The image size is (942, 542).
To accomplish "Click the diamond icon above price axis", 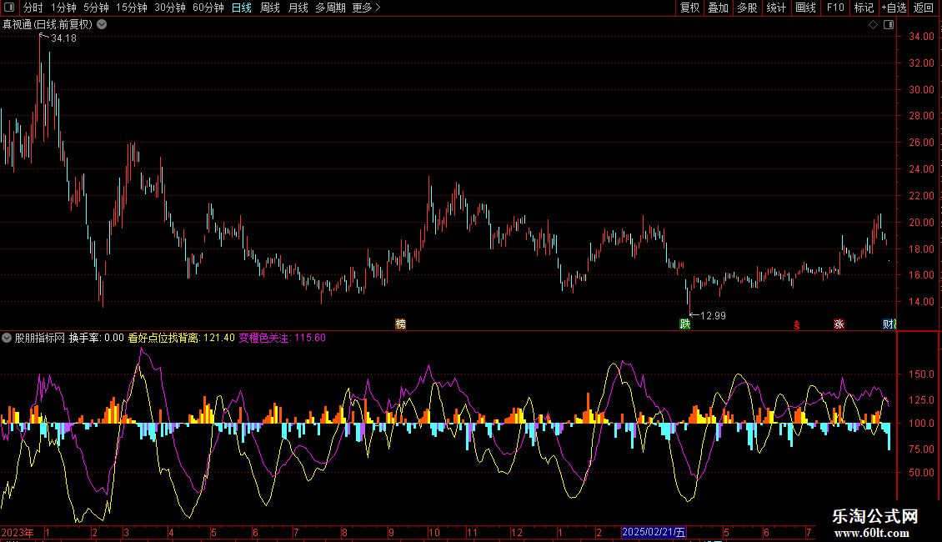I will click(874, 25).
